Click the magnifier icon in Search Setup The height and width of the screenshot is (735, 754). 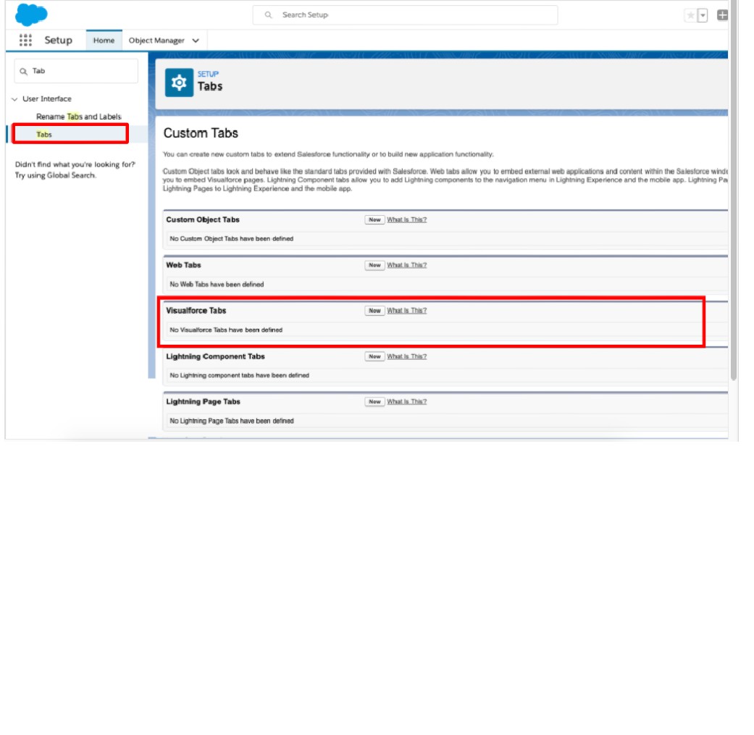[268, 15]
